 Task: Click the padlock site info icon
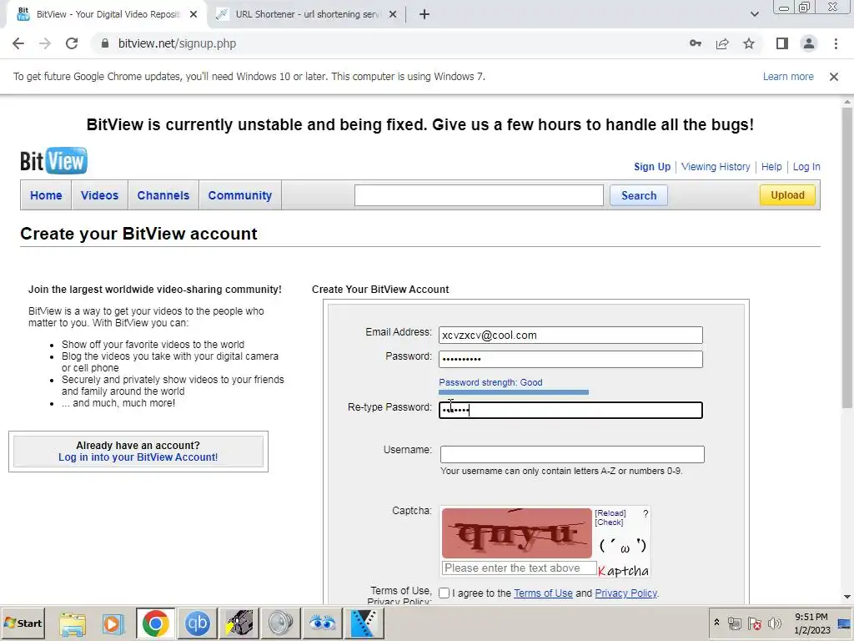pyautogui.click(x=105, y=43)
